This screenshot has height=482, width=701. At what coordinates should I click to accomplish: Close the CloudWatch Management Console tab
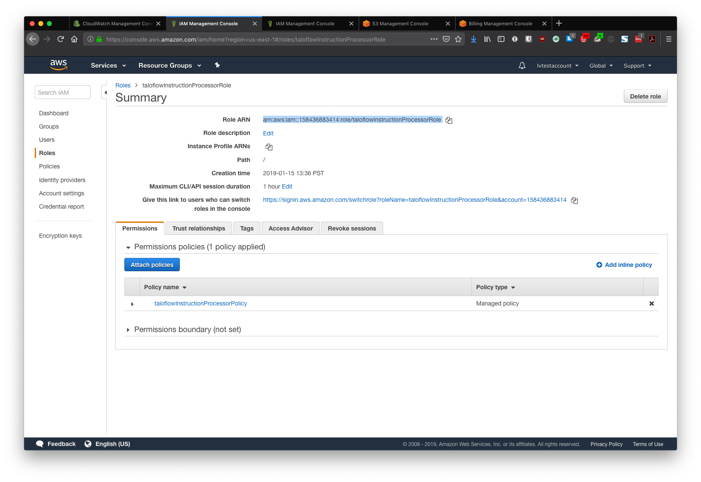click(x=158, y=24)
